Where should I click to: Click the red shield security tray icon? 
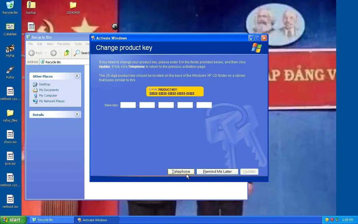[332, 220]
